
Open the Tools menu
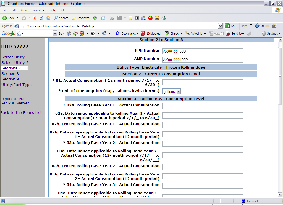tap(52, 10)
